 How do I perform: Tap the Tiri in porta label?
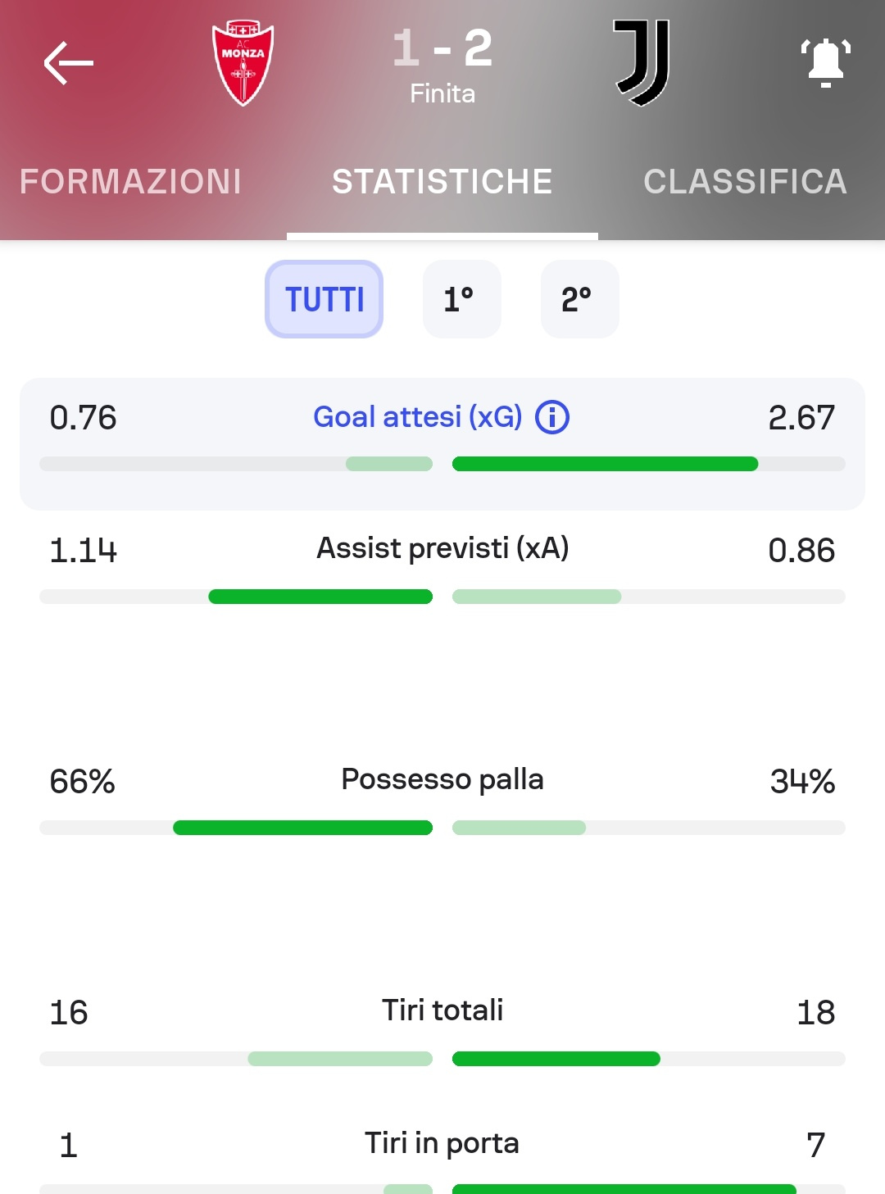pos(442,1143)
